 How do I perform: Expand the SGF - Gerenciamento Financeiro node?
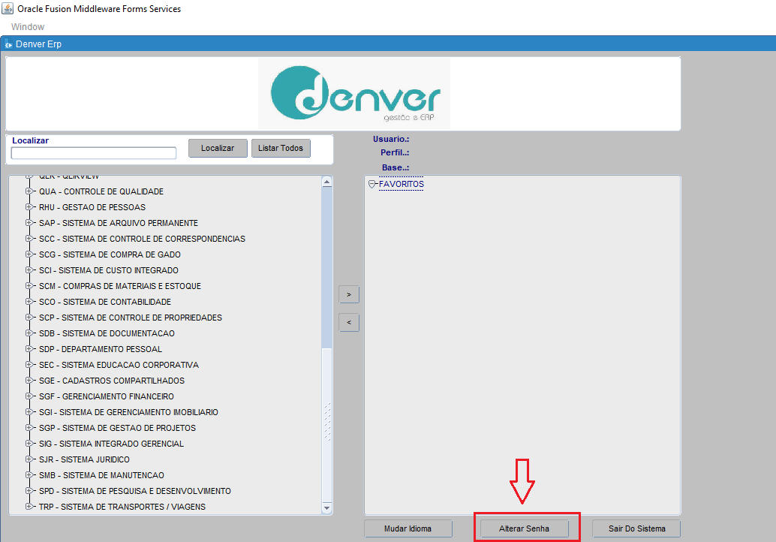(x=29, y=396)
